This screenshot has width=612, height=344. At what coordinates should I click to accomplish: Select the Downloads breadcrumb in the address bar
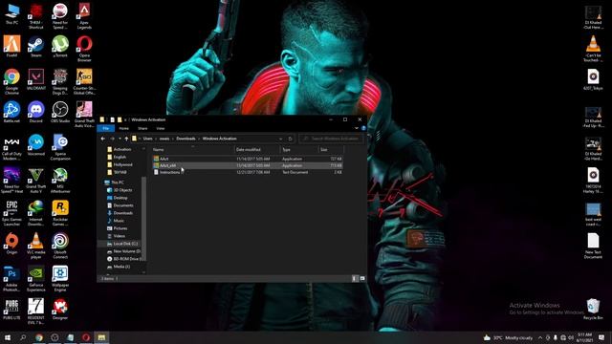tap(186, 139)
